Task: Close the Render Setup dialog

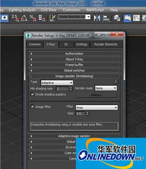Action: pyautogui.click(x=117, y=34)
